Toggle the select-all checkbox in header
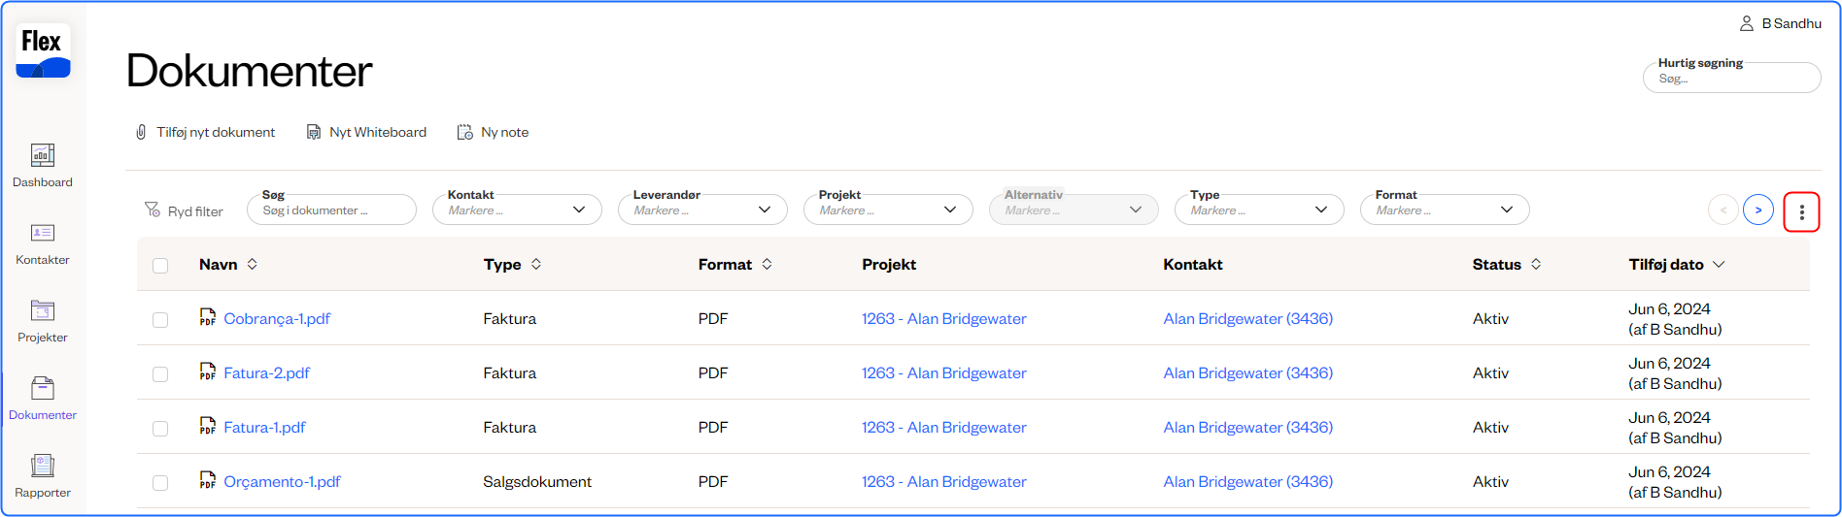Image resolution: width=1842 pixels, height=517 pixels. tap(160, 266)
